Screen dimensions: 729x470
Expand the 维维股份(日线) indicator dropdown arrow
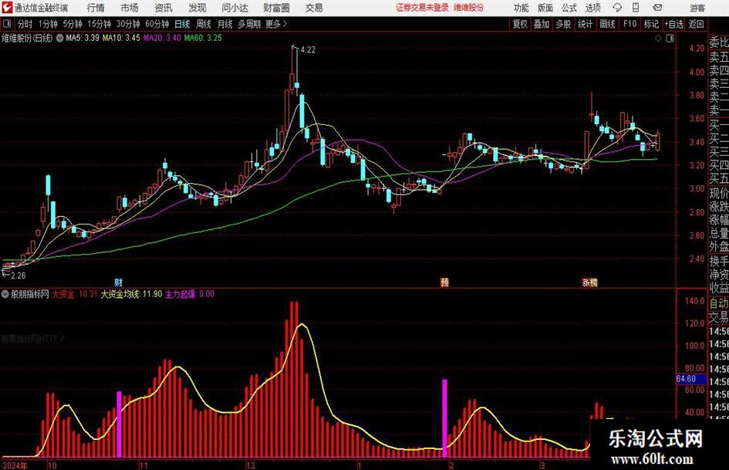pyautogui.click(x=59, y=38)
